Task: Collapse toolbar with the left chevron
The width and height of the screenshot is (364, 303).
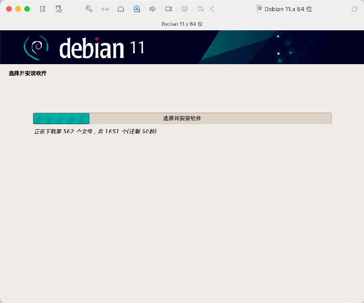Action: tap(212, 9)
